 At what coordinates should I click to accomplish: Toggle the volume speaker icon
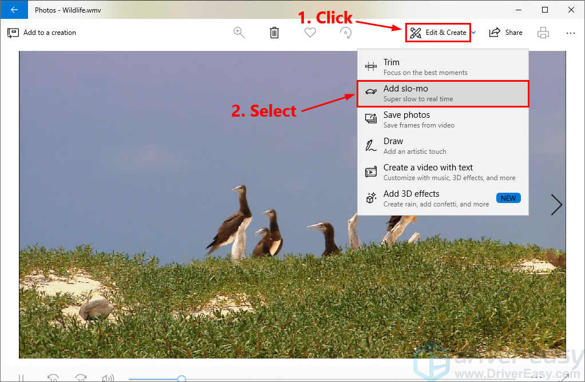pos(107,378)
